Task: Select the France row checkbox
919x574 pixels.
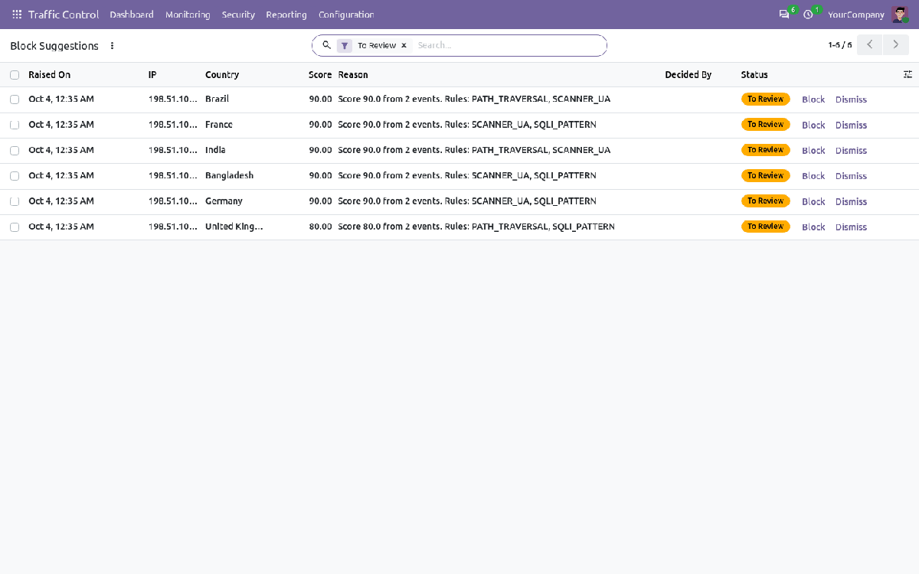Action: click(15, 125)
